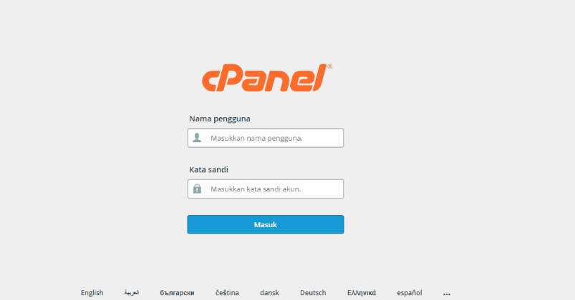Pick Ελληνικά from the language list

[361, 293]
